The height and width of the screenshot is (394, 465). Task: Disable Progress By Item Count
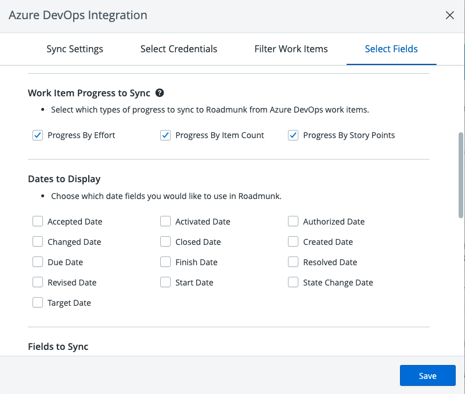(x=165, y=135)
